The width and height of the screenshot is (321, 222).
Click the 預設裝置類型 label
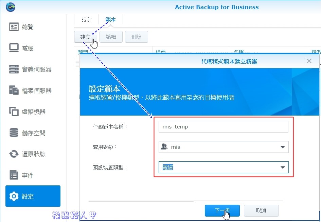point(110,167)
